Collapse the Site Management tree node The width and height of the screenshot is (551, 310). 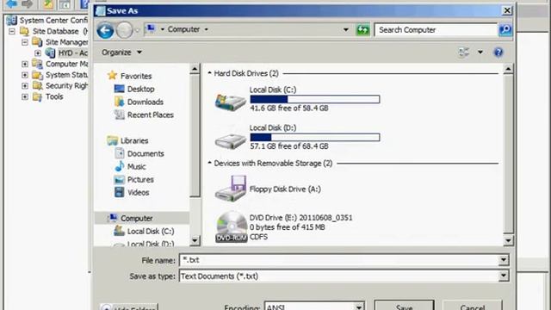(25, 42)
